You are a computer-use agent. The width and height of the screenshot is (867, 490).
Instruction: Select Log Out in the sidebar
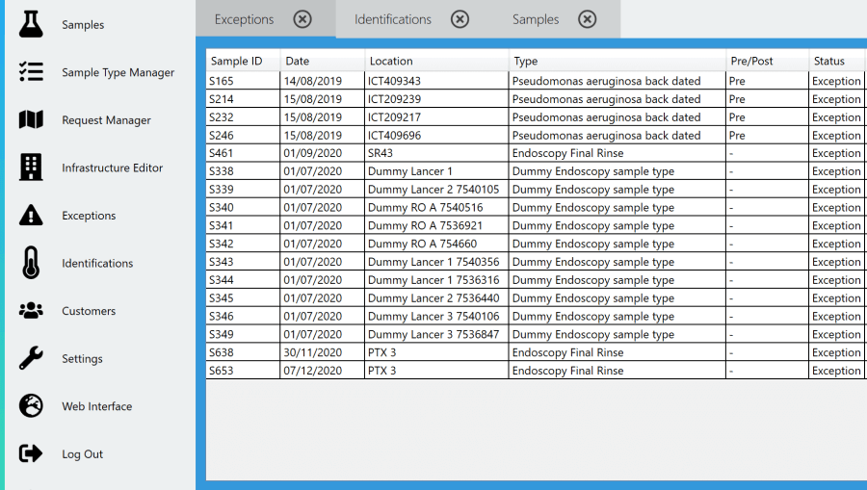(x=83, y=454)
